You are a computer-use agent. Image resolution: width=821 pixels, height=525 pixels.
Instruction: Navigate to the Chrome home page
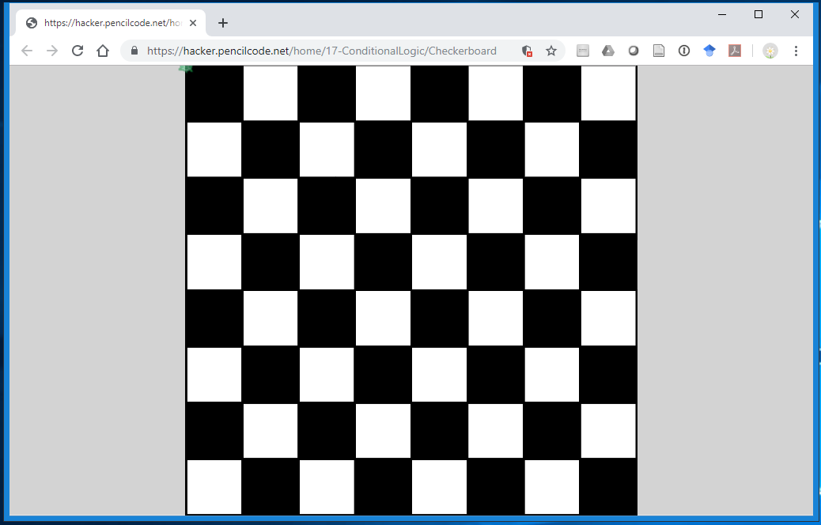103,51
